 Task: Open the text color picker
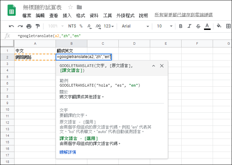point(207,26)
